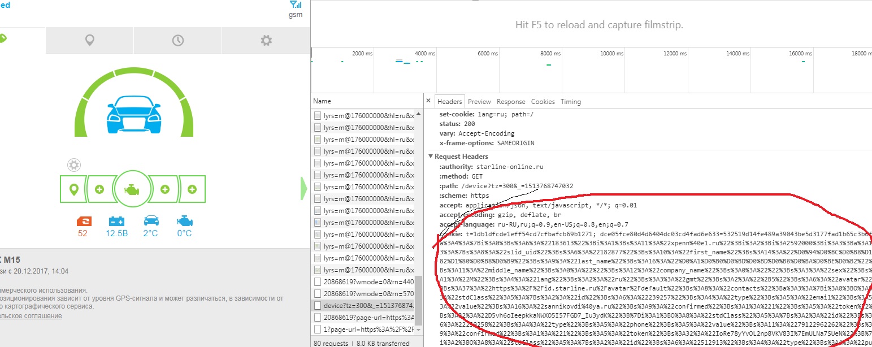
Task: Click the GSM signal strength icon
Action: (x=295, y=5)
